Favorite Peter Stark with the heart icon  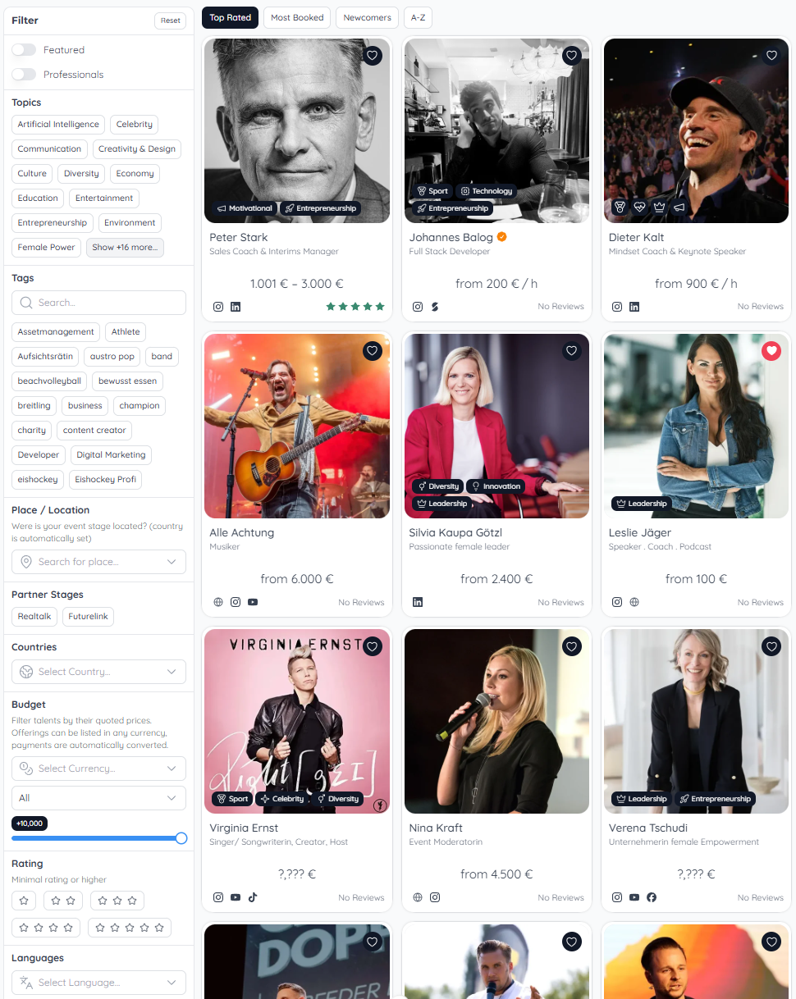point(373,56)
